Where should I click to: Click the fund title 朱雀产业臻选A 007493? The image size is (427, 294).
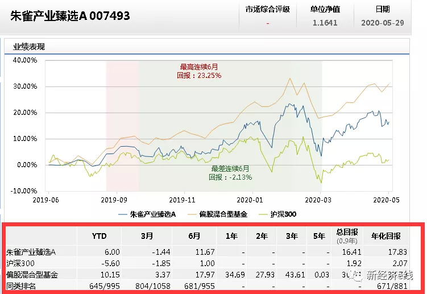(x=70, y=16)
